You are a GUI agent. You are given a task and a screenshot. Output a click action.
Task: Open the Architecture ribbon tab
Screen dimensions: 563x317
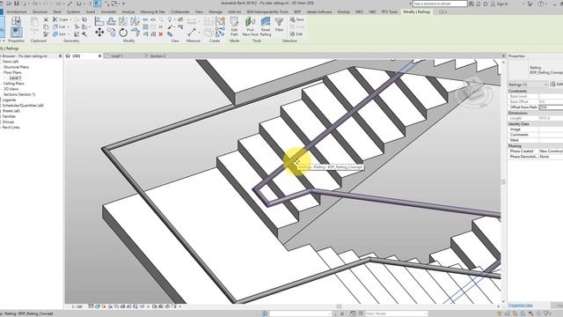coord(17,11)
